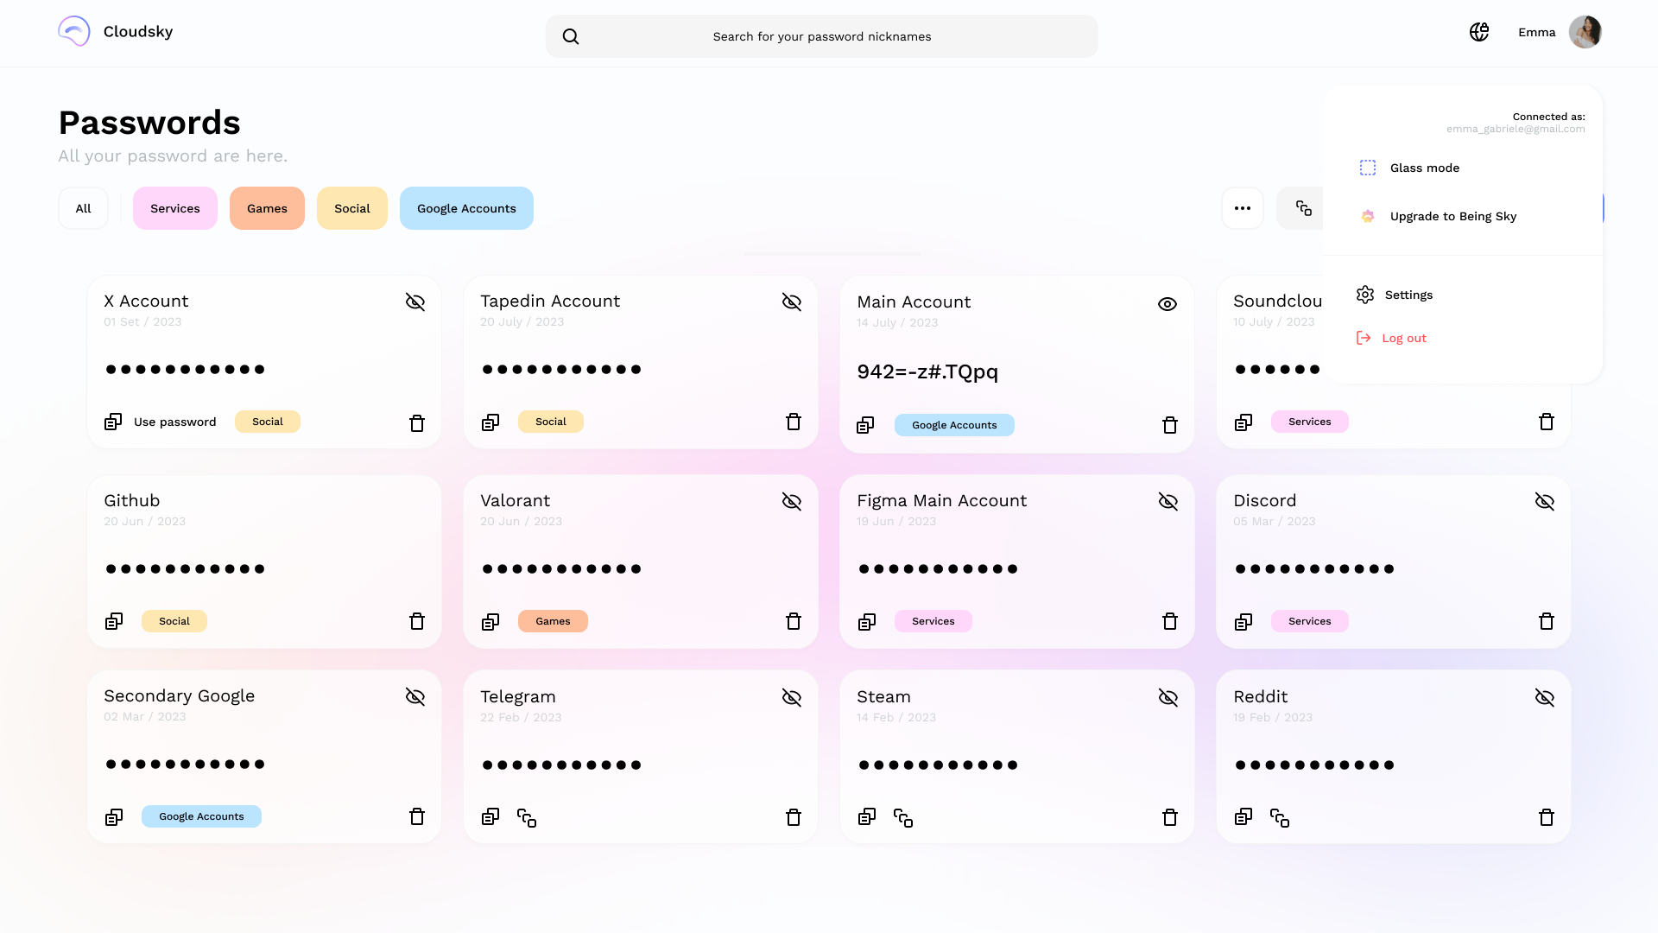The height and width of the screenshot is (933, 1658).
Task: Toggle Glass mode in the profile menu
Action: (1424, 168)
